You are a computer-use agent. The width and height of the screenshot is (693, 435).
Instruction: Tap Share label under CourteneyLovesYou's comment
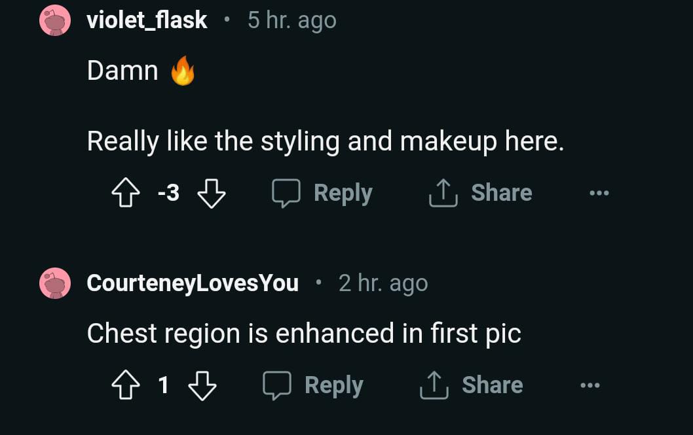492,385
